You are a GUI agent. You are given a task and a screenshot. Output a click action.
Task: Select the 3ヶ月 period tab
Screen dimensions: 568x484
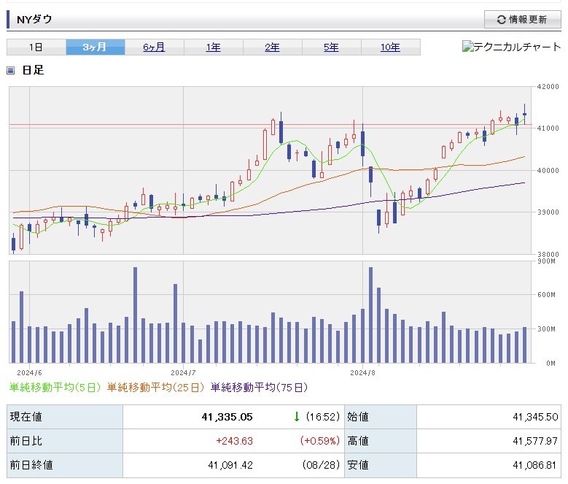(95, 47)
